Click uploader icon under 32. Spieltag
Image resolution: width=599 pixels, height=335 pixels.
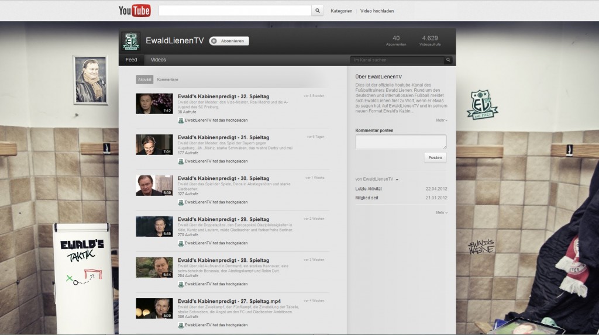(181, 120)
